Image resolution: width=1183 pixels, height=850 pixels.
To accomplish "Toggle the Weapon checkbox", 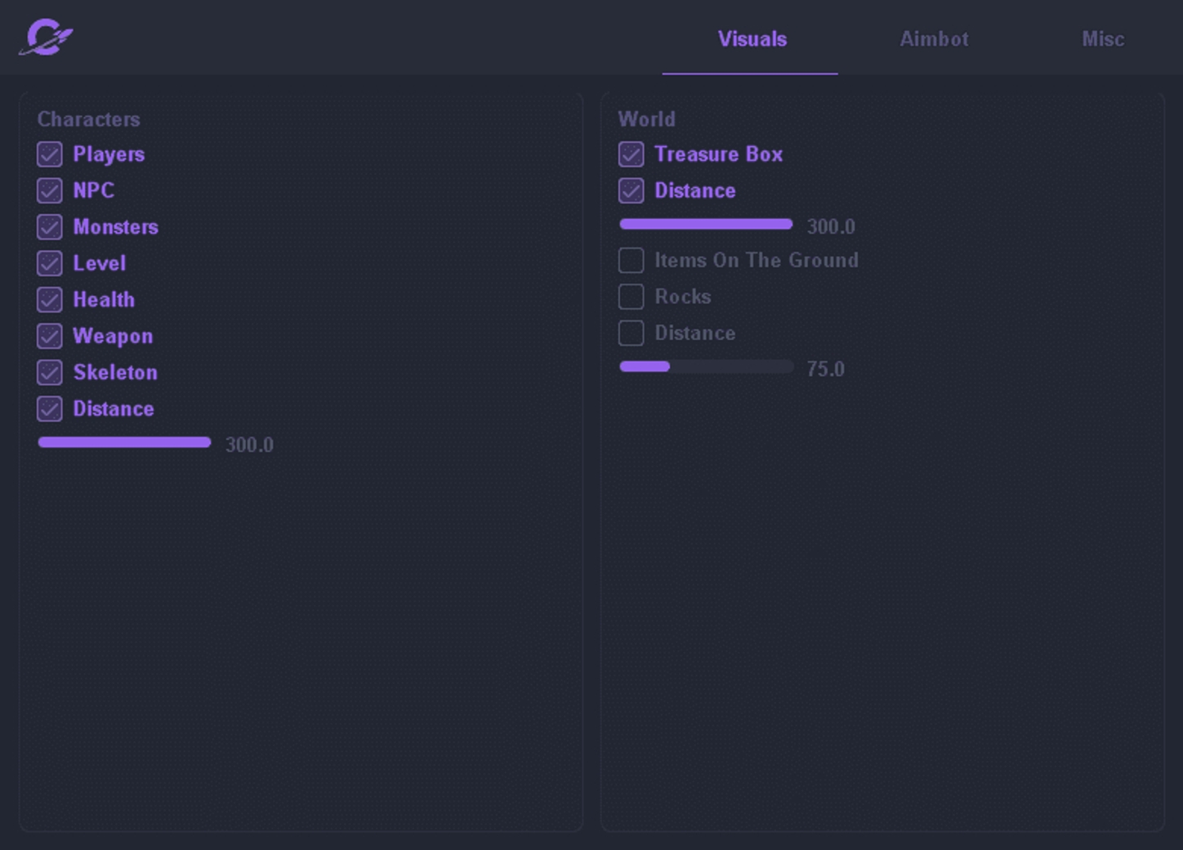I will [50, 336].
